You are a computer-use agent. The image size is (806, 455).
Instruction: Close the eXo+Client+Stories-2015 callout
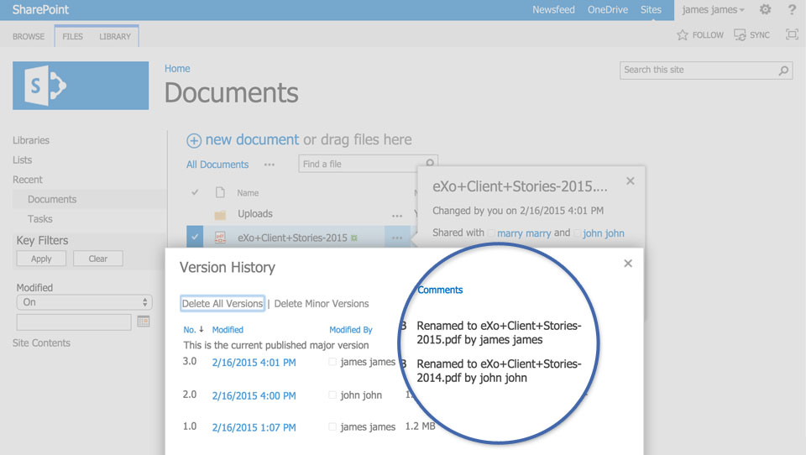click(631, 181)
